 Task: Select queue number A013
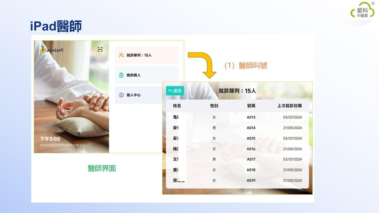tap(251, 117)
